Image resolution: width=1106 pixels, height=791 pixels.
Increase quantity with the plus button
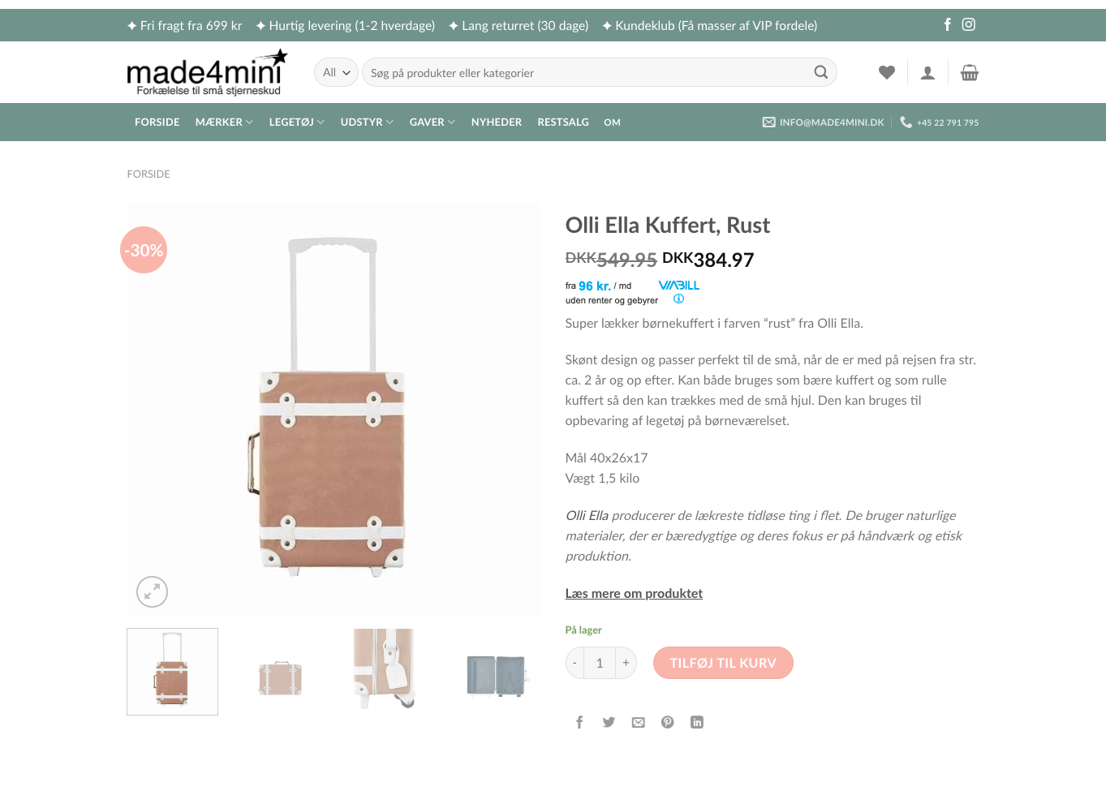pyautogui.click(x=626, y=663)
